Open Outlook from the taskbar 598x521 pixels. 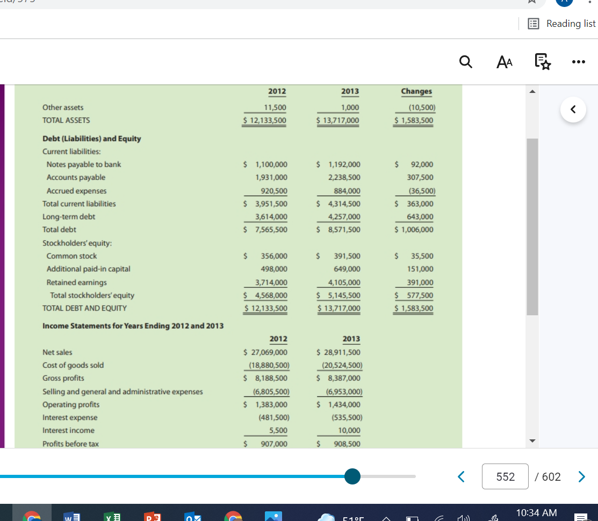point(193,517)
